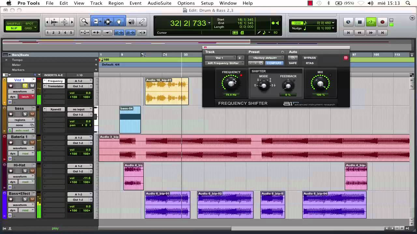417x234 pixels.
Task: Click the plugin automation enable icon
Action: 293,58
